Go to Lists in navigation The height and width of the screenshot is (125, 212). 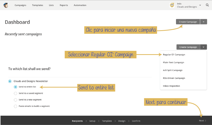pyautogui.click(x=51, y=5)
